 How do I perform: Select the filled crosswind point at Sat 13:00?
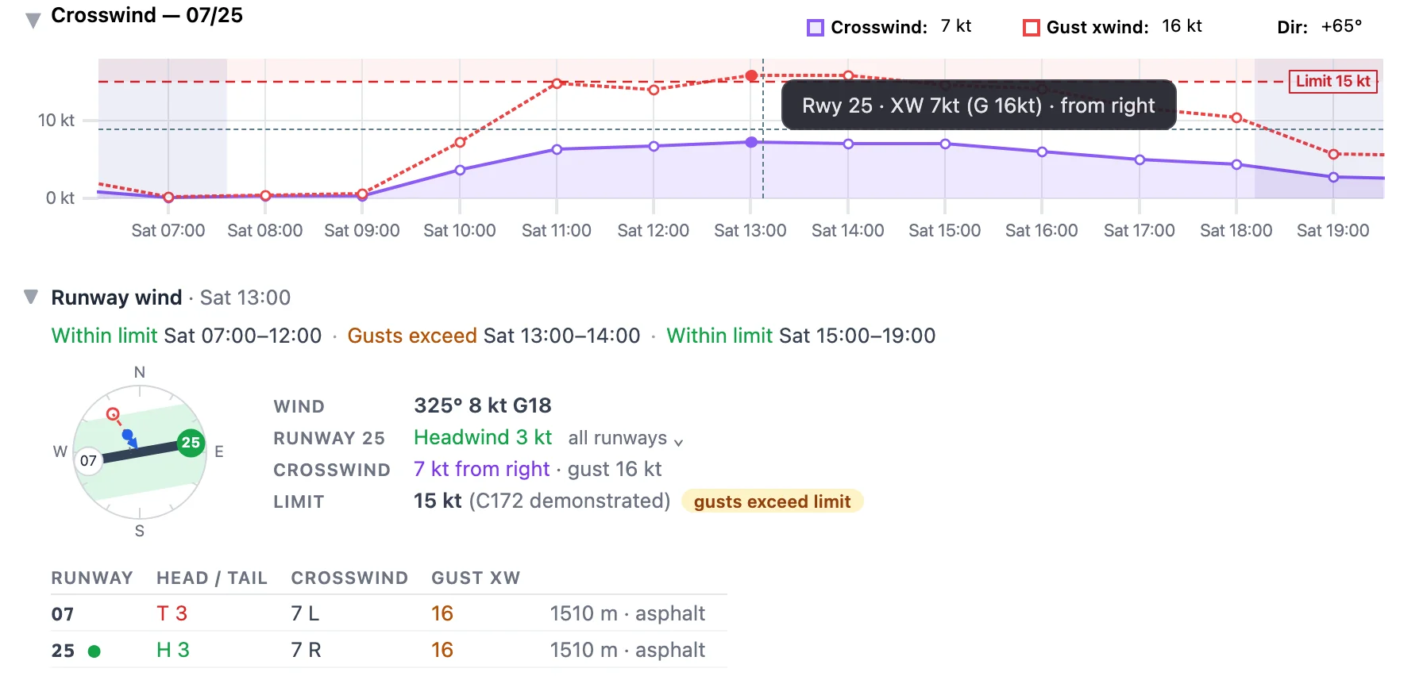coord(751,142)
